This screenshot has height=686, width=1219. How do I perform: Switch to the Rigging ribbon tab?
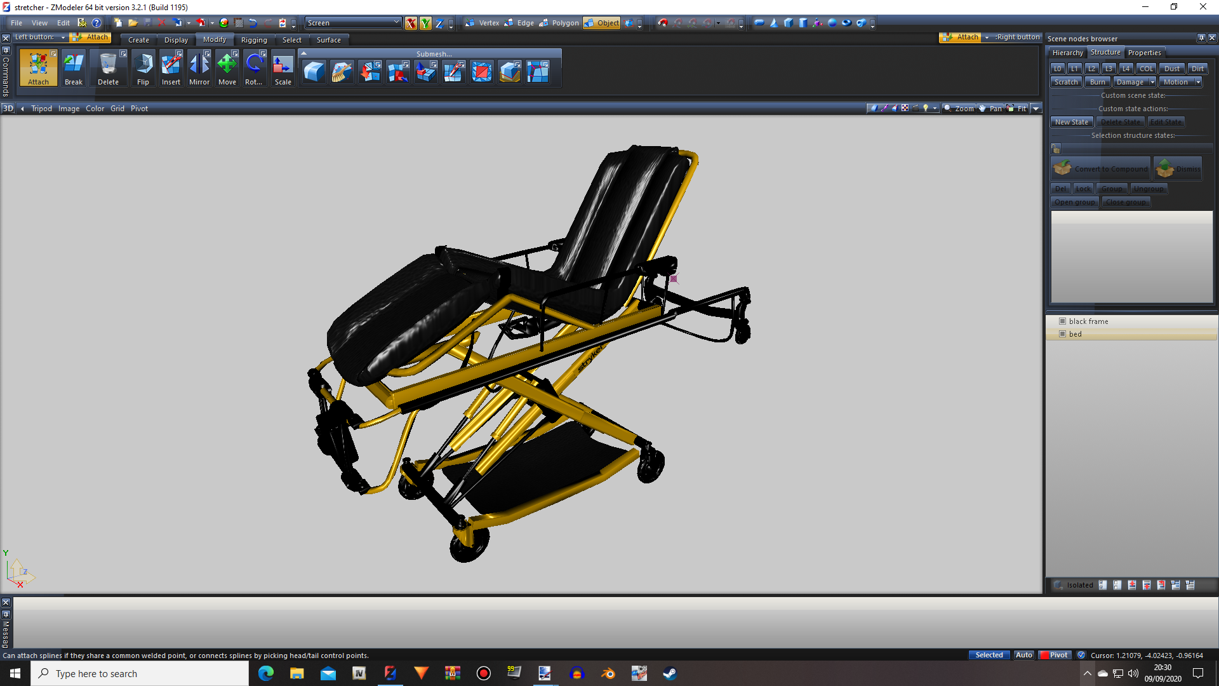click(x=254, y=40)
